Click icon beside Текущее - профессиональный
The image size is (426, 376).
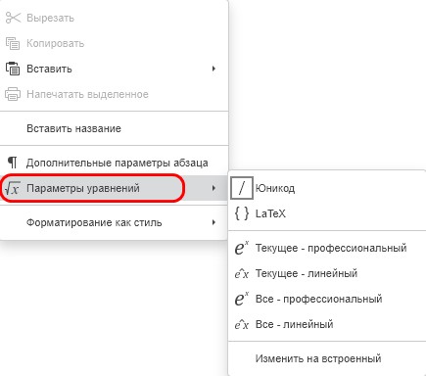(242, 248)
